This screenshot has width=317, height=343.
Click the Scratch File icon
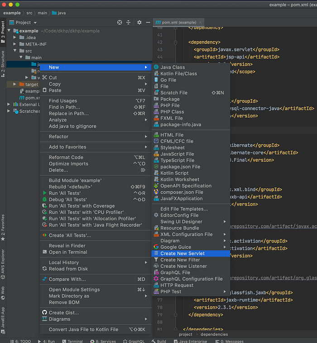coord(156,92)
